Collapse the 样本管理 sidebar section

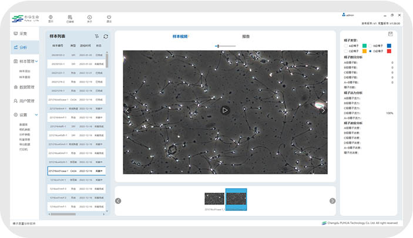tap(37, 61)
